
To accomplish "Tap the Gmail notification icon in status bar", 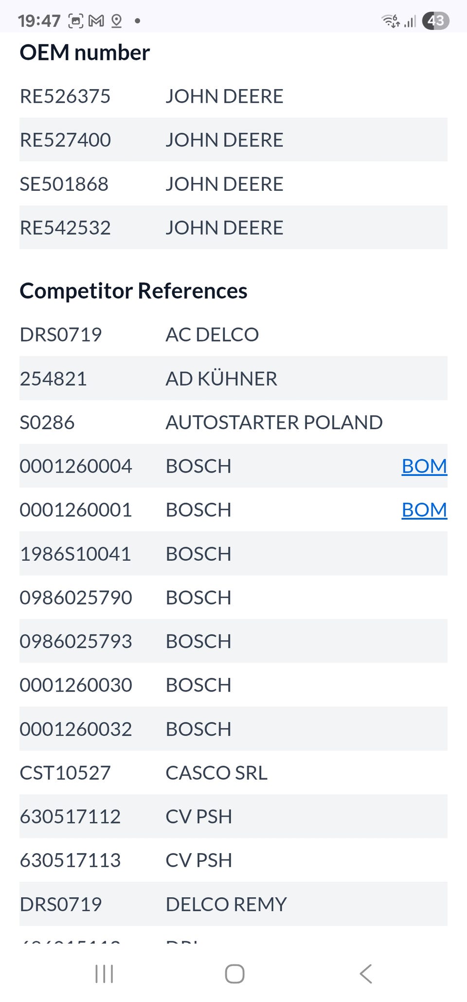I will (96, 21).
